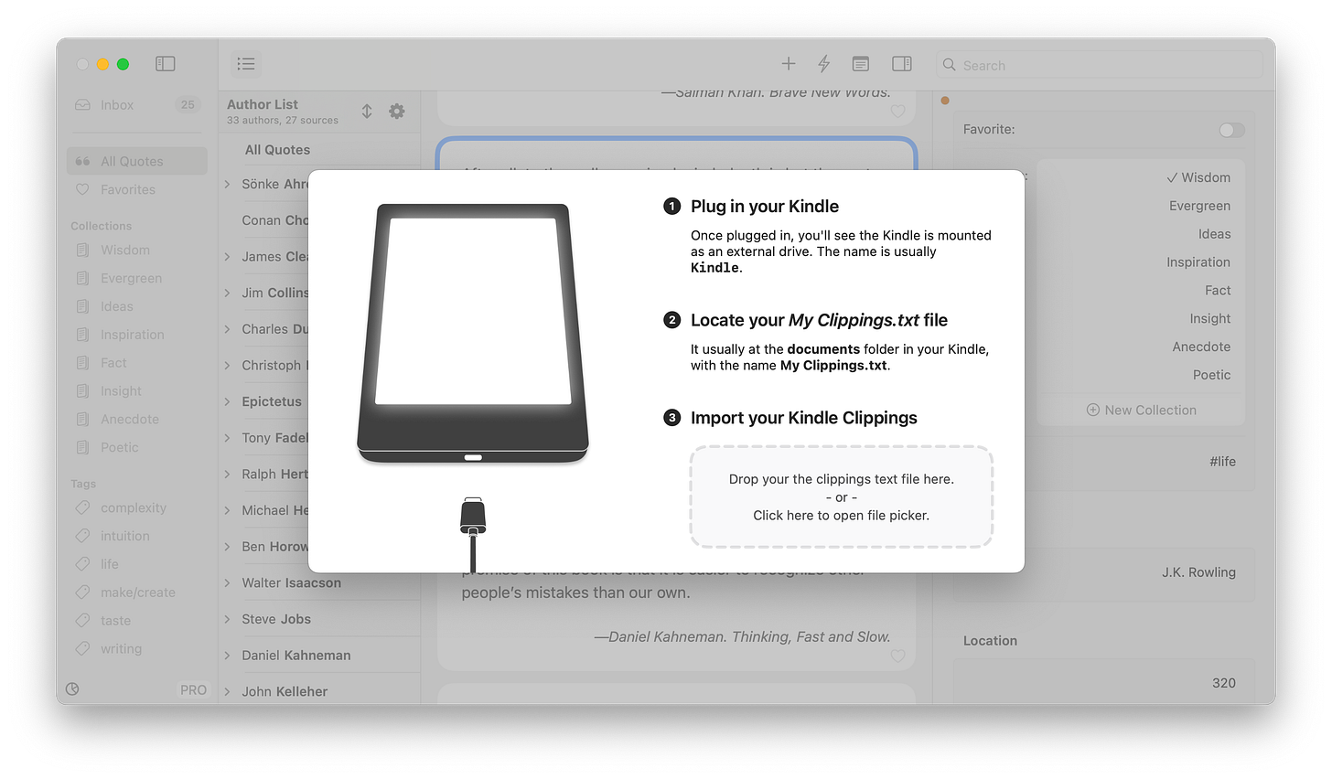Click the Favorites heart icon in sidebar
The image size is (1332, 779).
(82, 189)
